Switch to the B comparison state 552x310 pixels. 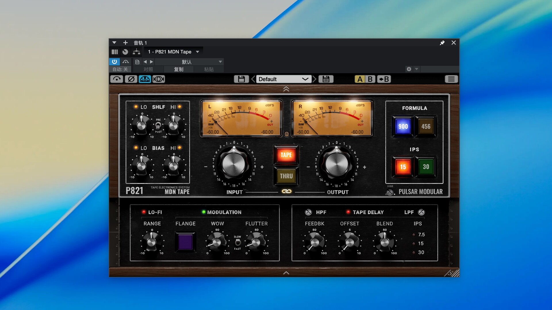click(x=370, y=79)
